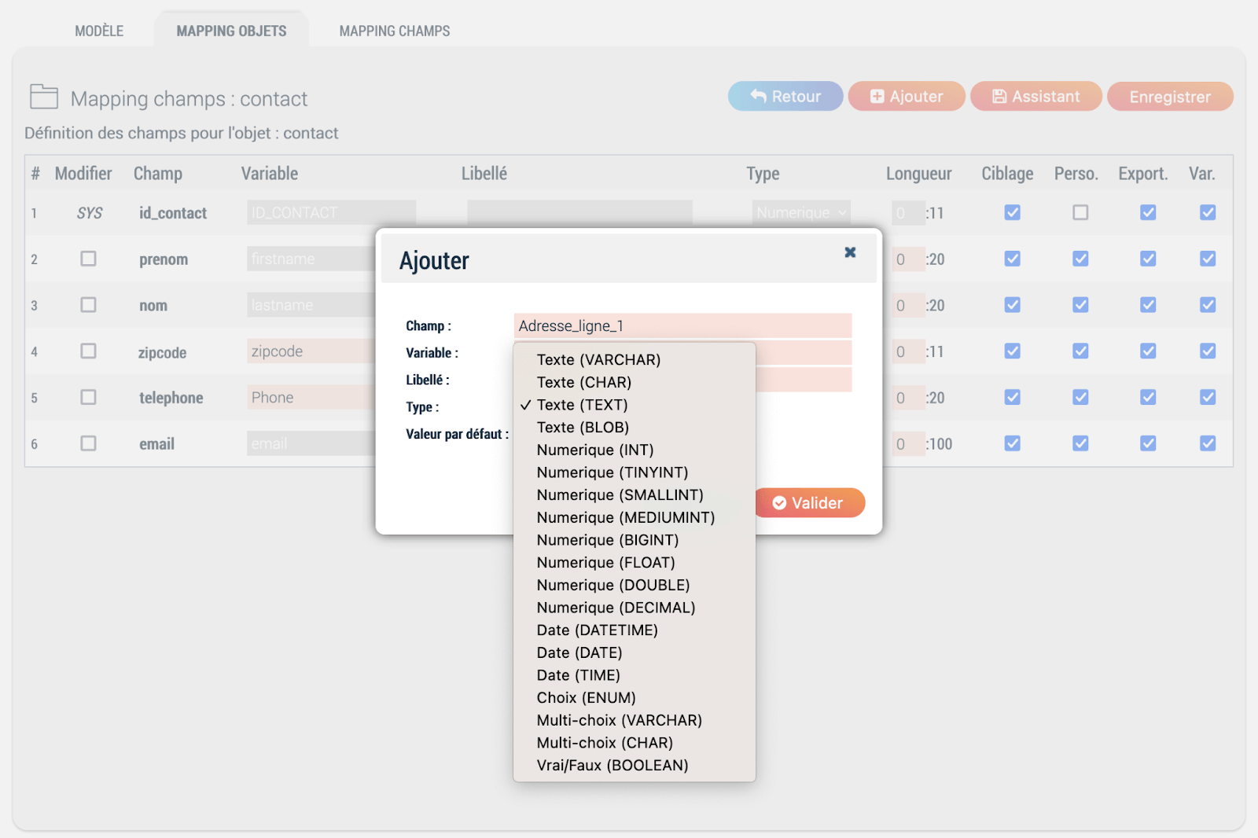Go to the MAPPING CHAMPS tab
This screenshot has width=1258, height=838.
point(395,31)
